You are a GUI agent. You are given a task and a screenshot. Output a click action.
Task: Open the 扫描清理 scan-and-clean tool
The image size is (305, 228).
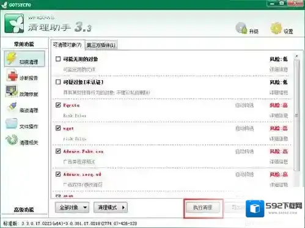pyautogui.click(x=24, y=59)
